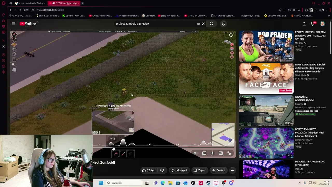Open the YouTube create upload button
The image size is (332, 187).
[x=304, y=24]
